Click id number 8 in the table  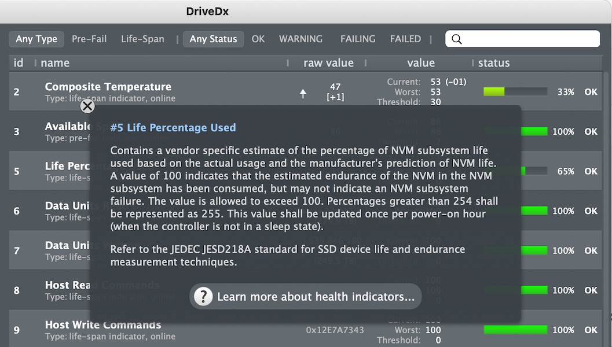pyautogui.click(x=16, y=290)
